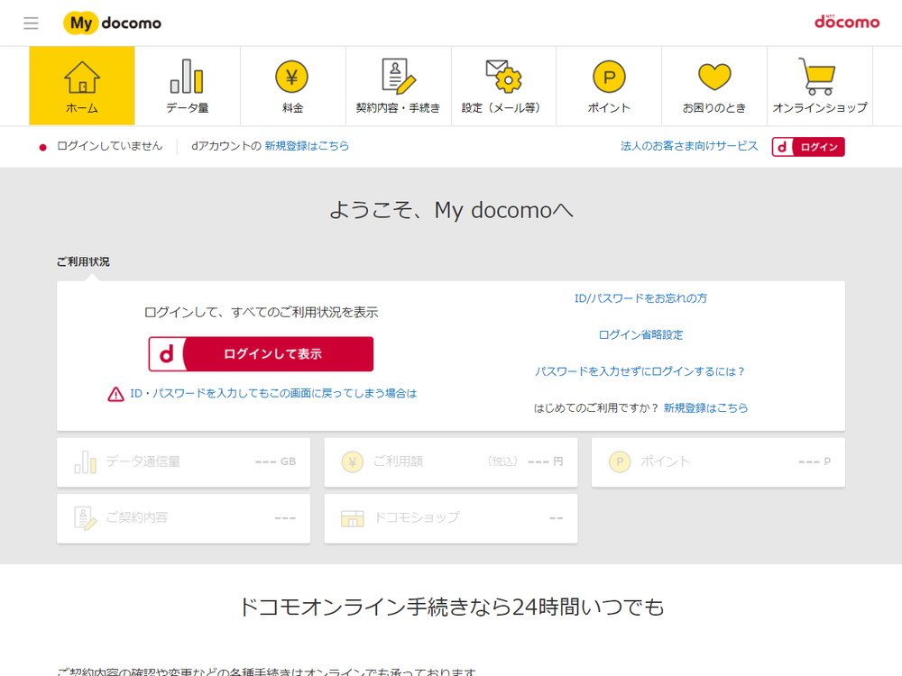Open 新規登録はこちら link beside はじめてのご利用ですか？
Viewport: 902px width, 676px height.
[706, 408]
